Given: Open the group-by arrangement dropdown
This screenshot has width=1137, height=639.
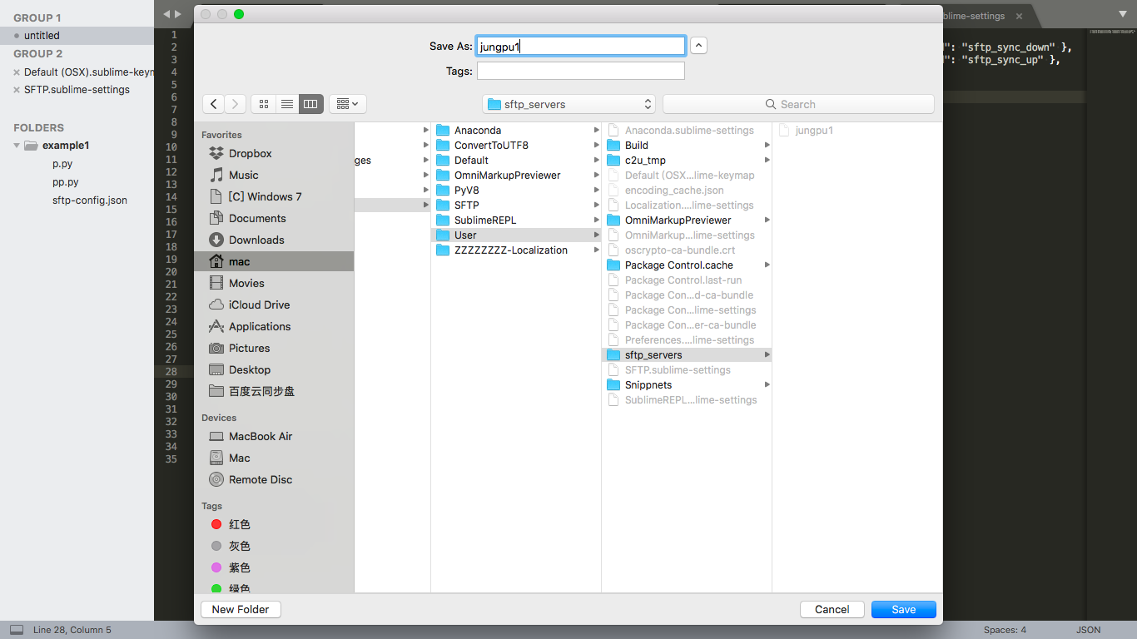Looking at the screenshot, I should pyautogui.click(x=347, y=104).
